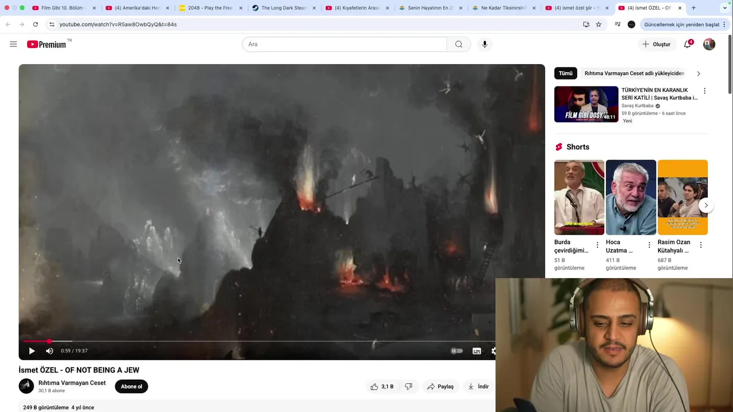Reload the page in browser
Image resolution: width=733 pixels, height=412 pixels.
36,25
